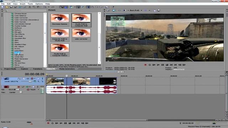Open the Tools menu
The width and height of the screenshot is (228, 128).
pos(30,4)
